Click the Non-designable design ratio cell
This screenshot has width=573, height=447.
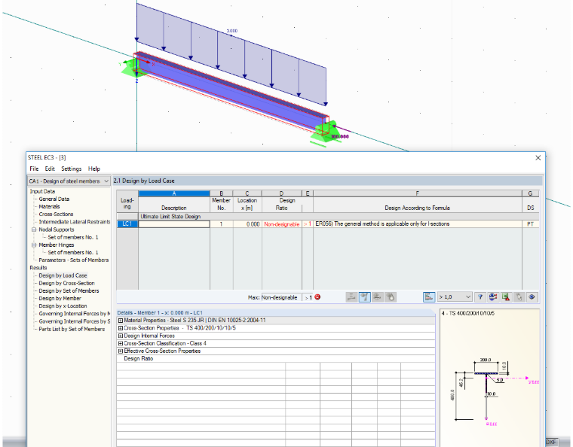(x=282, y=223)
